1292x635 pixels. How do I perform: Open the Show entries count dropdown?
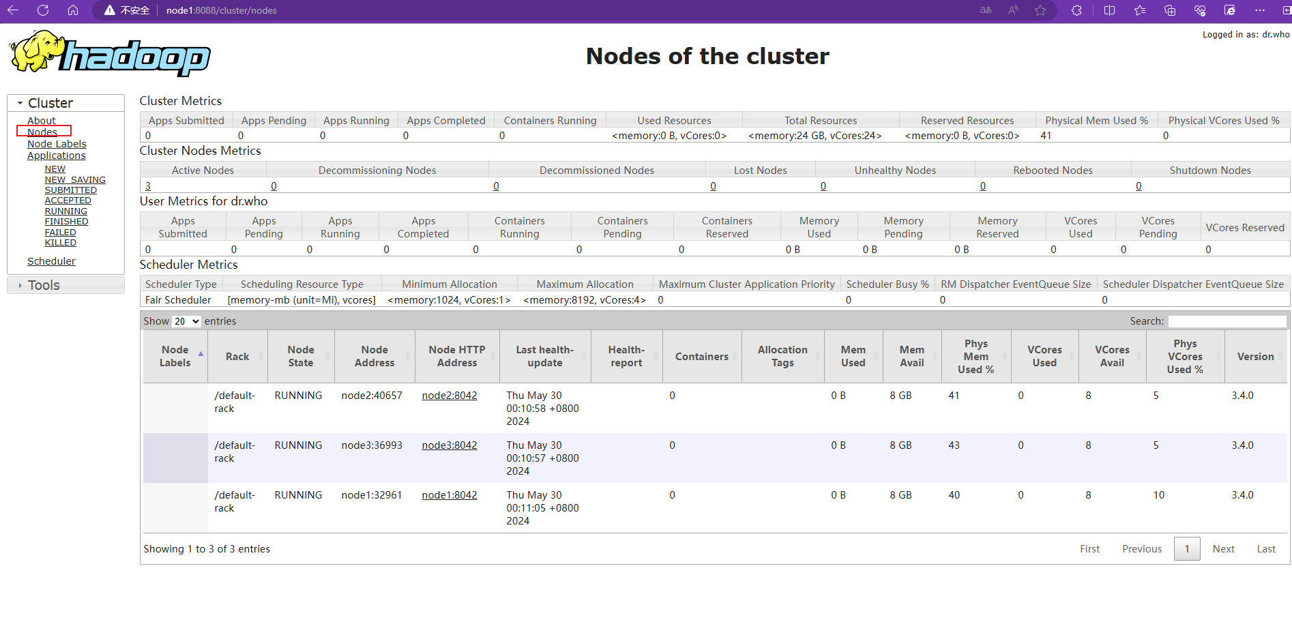point(186,321)
